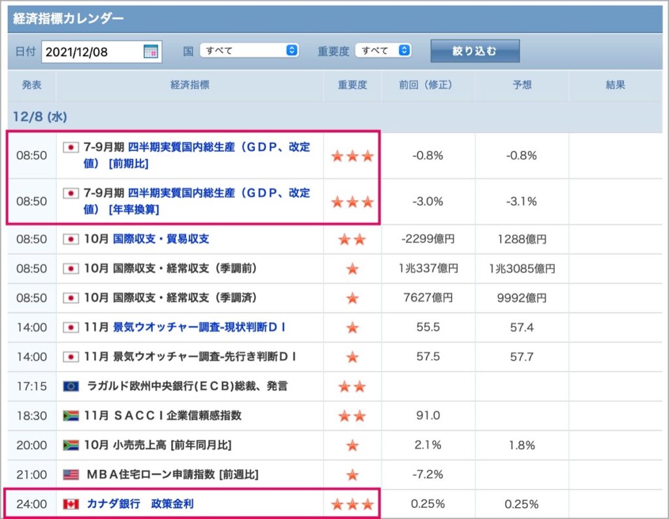Click the 24:00 time cell
Screen dimensions: 669x519
tap(32, 504)
